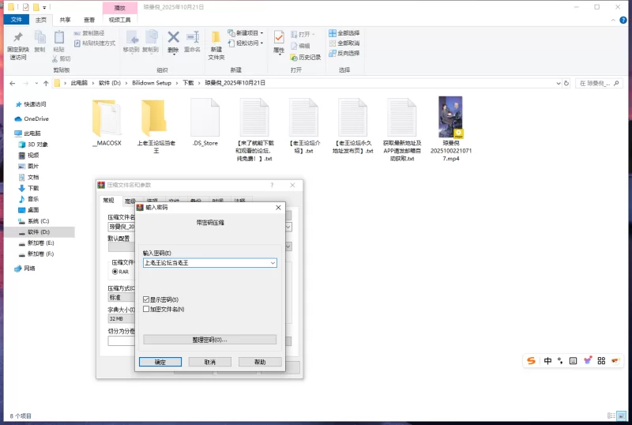Enable the 加密文件名 checkbox
Image resolution: width=632 pixels, height=425 pixels.
point(146,309)
